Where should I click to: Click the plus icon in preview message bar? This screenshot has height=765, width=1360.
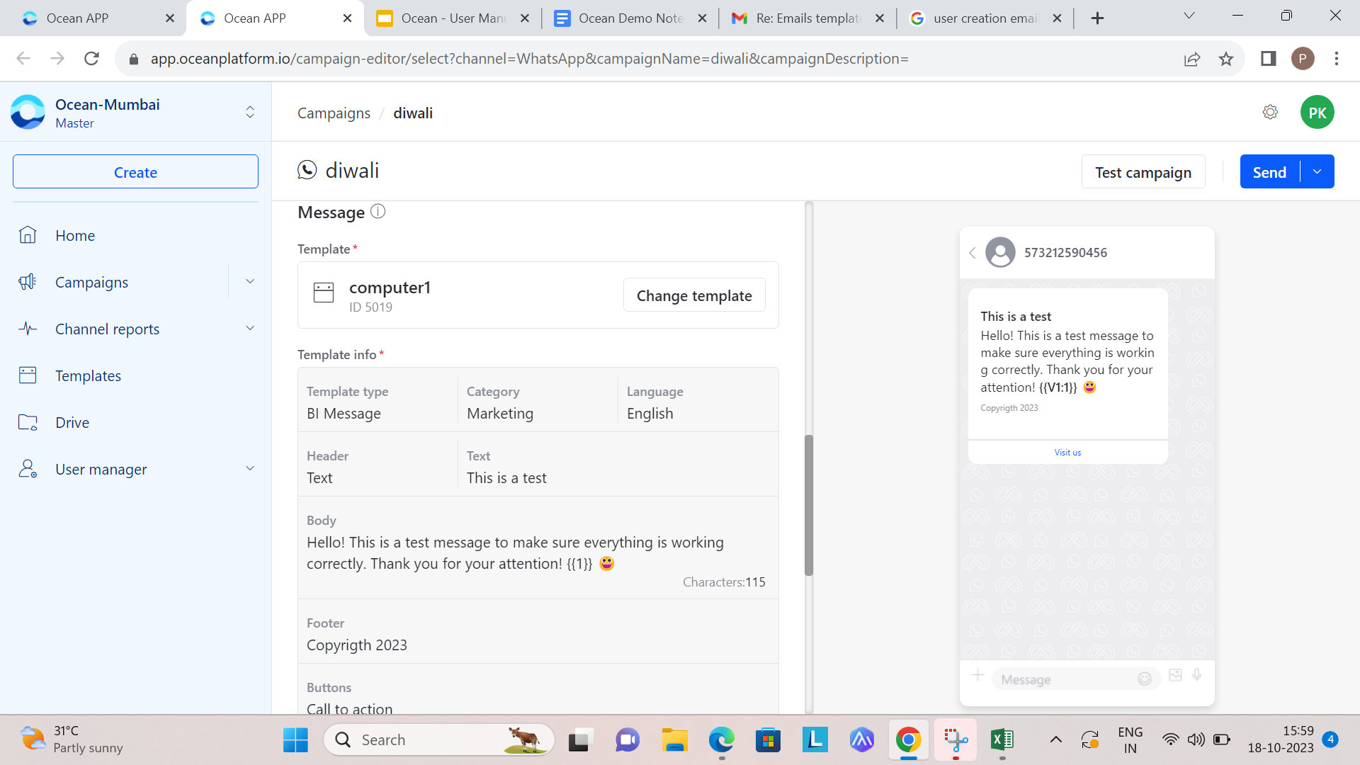[977, 676]
